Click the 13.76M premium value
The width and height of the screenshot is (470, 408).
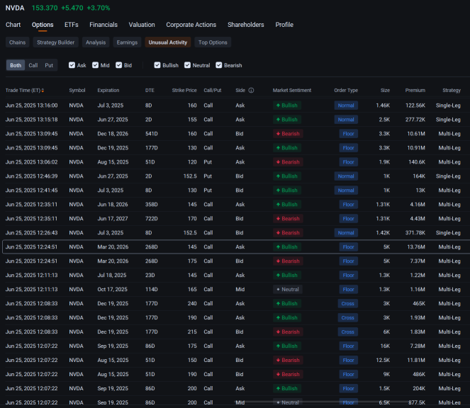(x=416, y=246)
